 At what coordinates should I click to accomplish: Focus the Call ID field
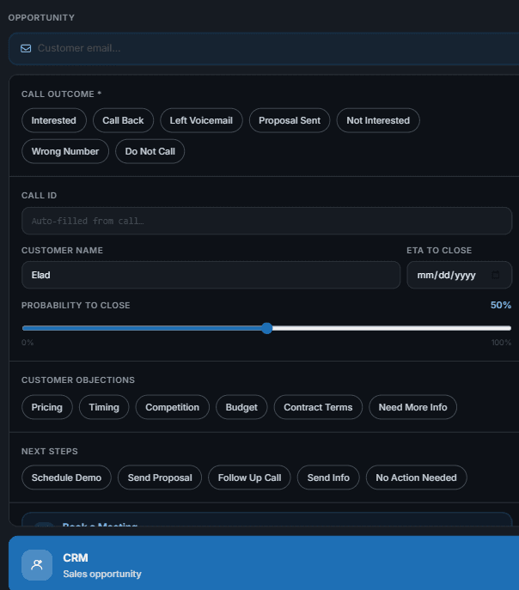(x=267, y=221)
